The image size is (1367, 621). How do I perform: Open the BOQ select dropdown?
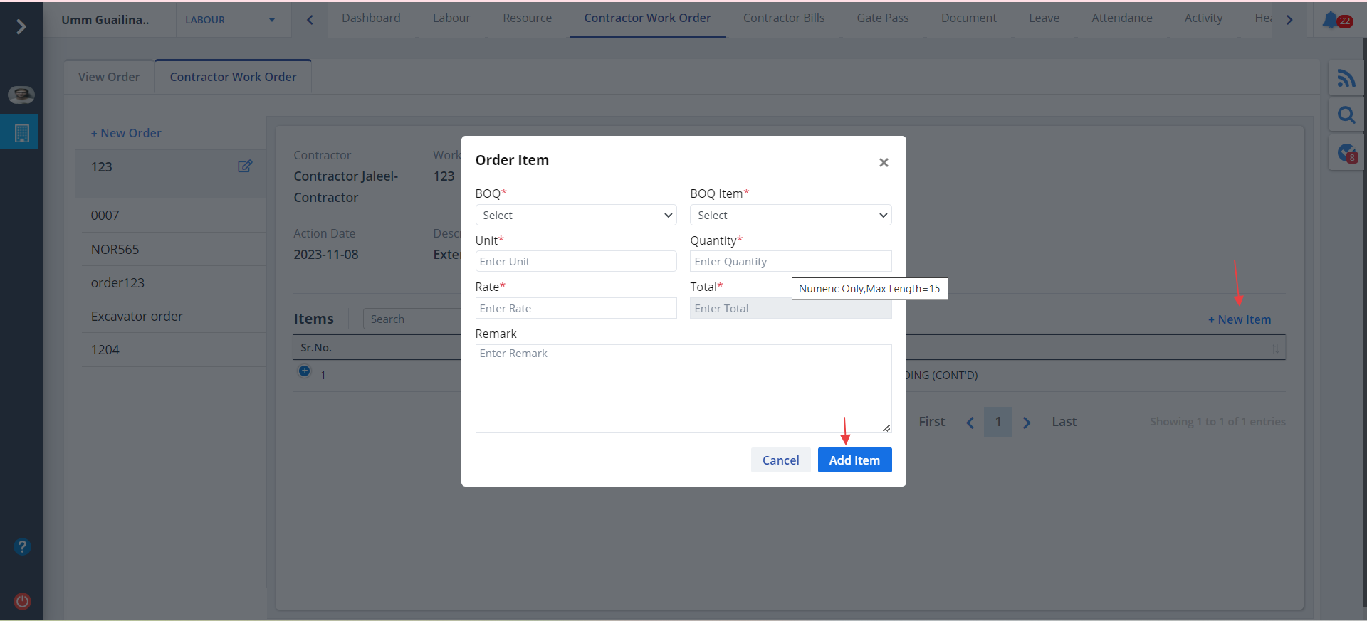click(x=575, y=215)
